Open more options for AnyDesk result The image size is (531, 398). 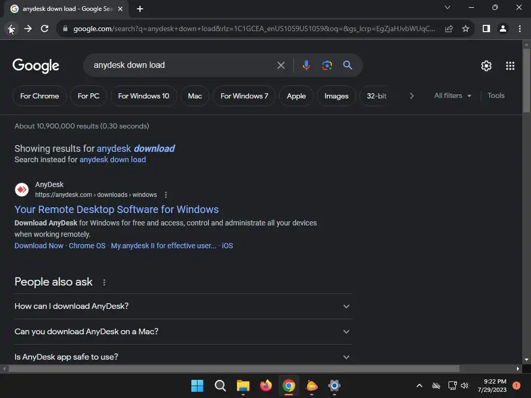pos(165,195)
